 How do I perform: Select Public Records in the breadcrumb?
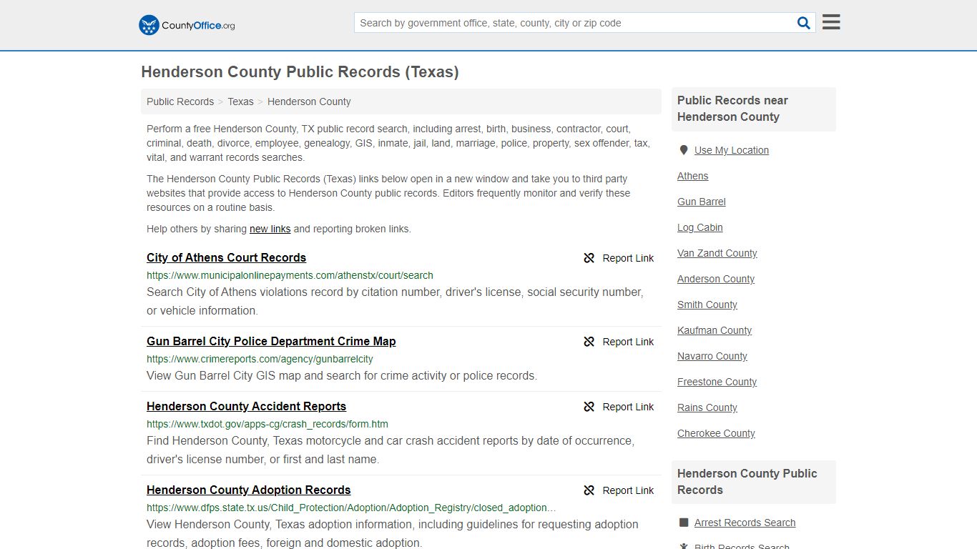click(x=180, y=102)
